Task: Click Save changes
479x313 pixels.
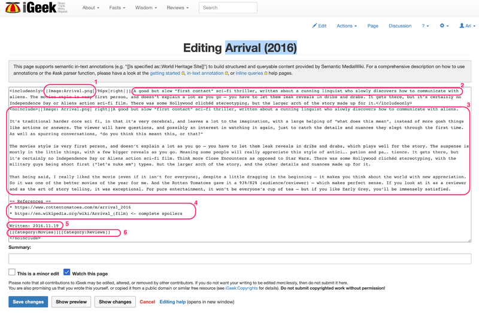Action: [28, 302]
